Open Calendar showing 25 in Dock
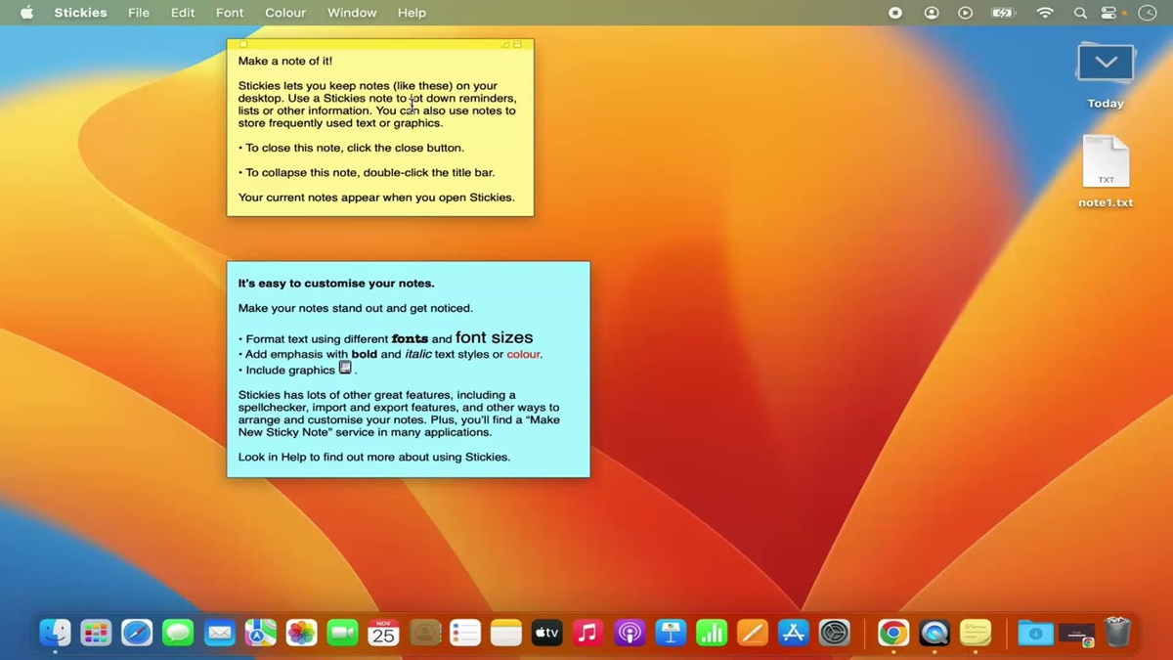 384,633
